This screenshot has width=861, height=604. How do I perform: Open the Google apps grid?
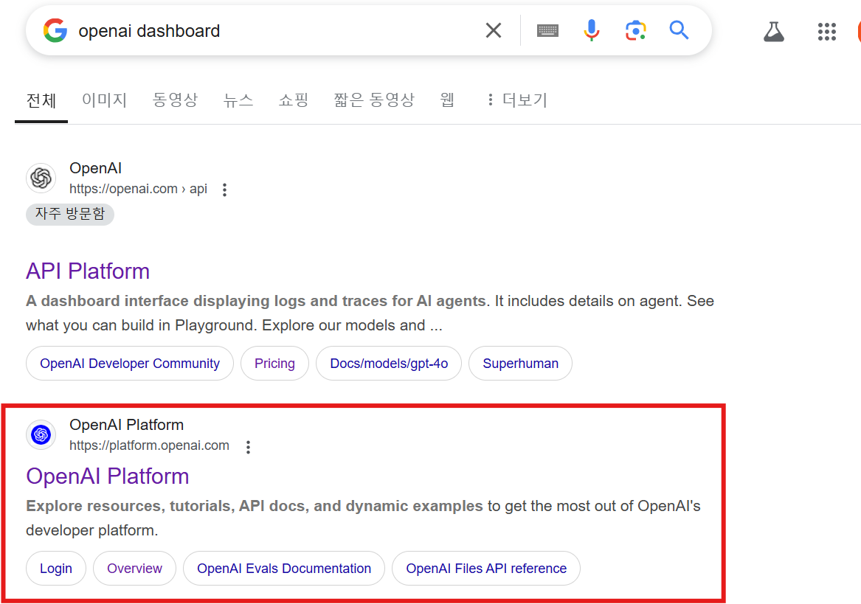coord(826,31)
